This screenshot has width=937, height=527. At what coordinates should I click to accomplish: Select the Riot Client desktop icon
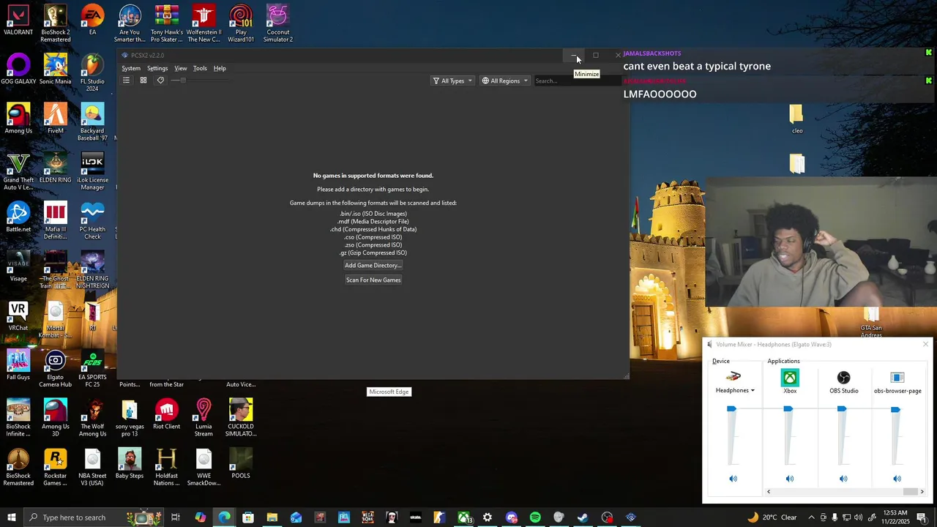167,414
